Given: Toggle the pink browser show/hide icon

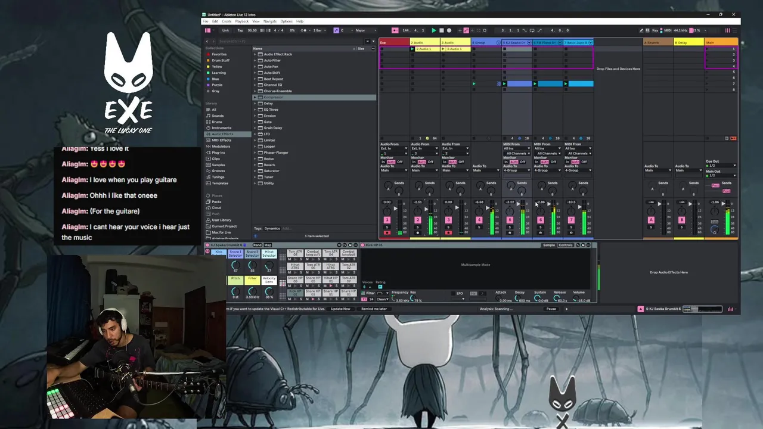Looking at the screenshot, I should pyautogui.click(x=207, y=30).
